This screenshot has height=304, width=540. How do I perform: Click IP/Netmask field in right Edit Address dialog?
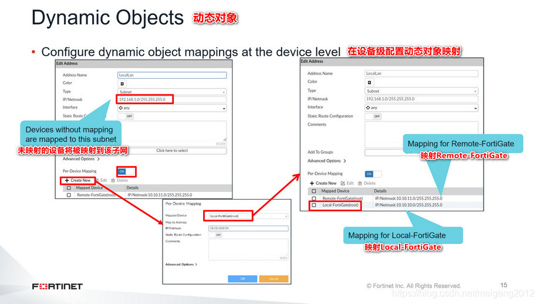[421, 99]
